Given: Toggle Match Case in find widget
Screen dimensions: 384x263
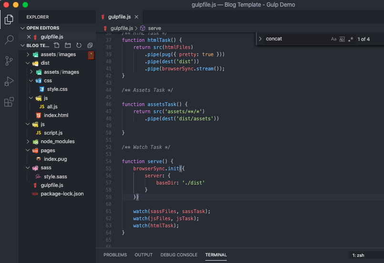Looking at the screenshot, I should click(x=333, y=39).
